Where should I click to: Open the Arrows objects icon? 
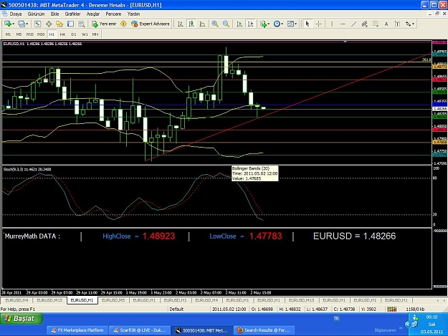pyautogui.click(x=408, y=24)
